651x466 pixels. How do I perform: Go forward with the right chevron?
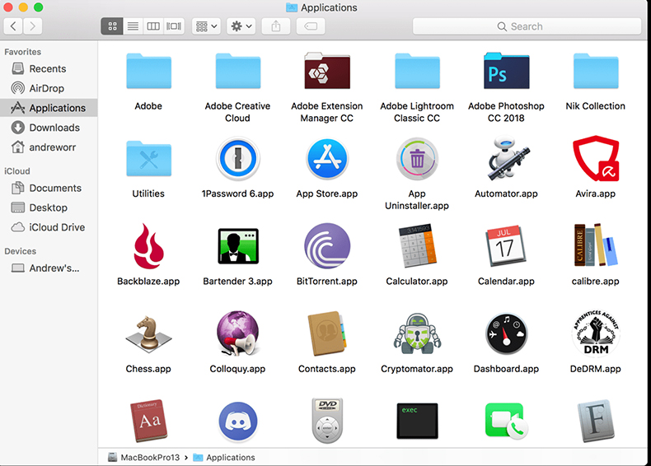point(33,26)
